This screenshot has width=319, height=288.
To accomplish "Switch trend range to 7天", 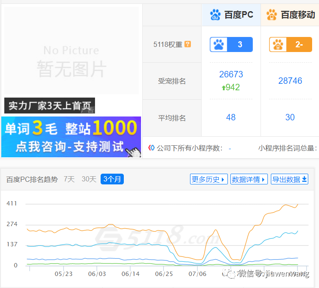I will pyautogui.click(x=69, y=179).
